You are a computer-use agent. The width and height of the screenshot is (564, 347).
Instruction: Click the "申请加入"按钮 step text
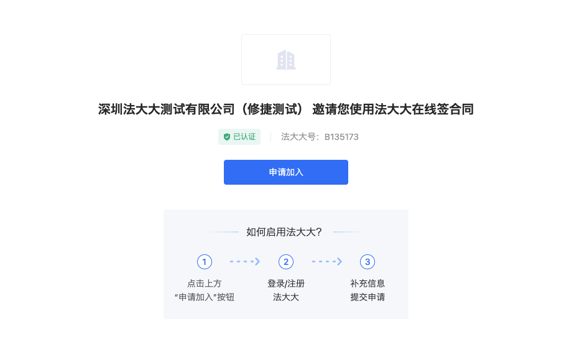pyautogui.click(x=205, y=297)
